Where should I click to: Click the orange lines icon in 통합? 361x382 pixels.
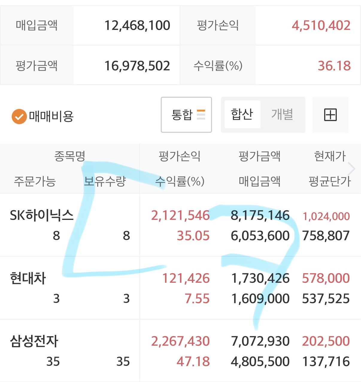click(x=201, y=115)
